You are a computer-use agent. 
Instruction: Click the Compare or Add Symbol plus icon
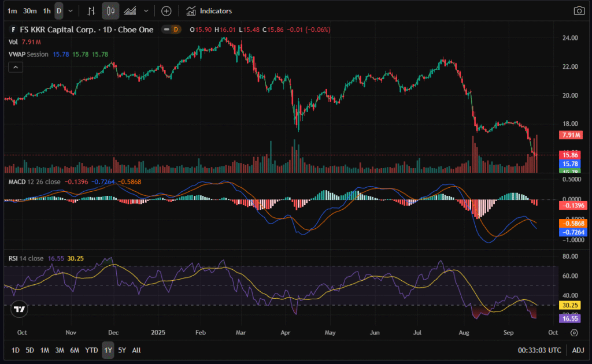pyautogui.click(x=166, y=11)
